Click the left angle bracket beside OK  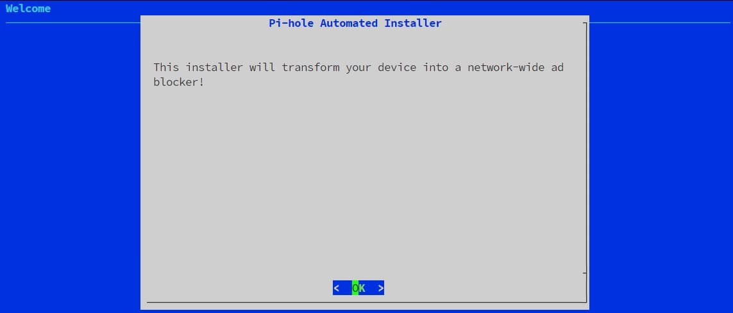coord(336,288)
